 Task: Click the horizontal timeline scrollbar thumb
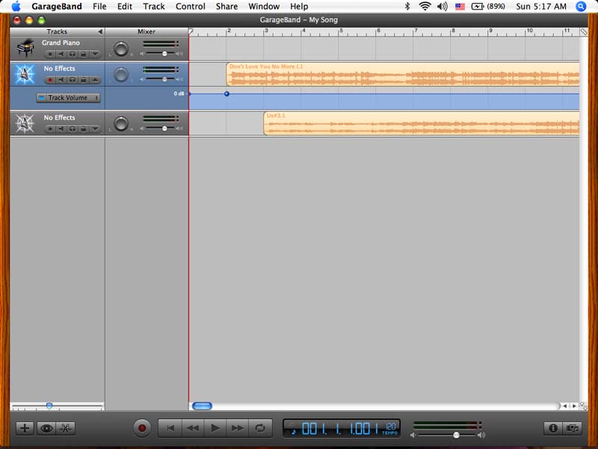202,406
